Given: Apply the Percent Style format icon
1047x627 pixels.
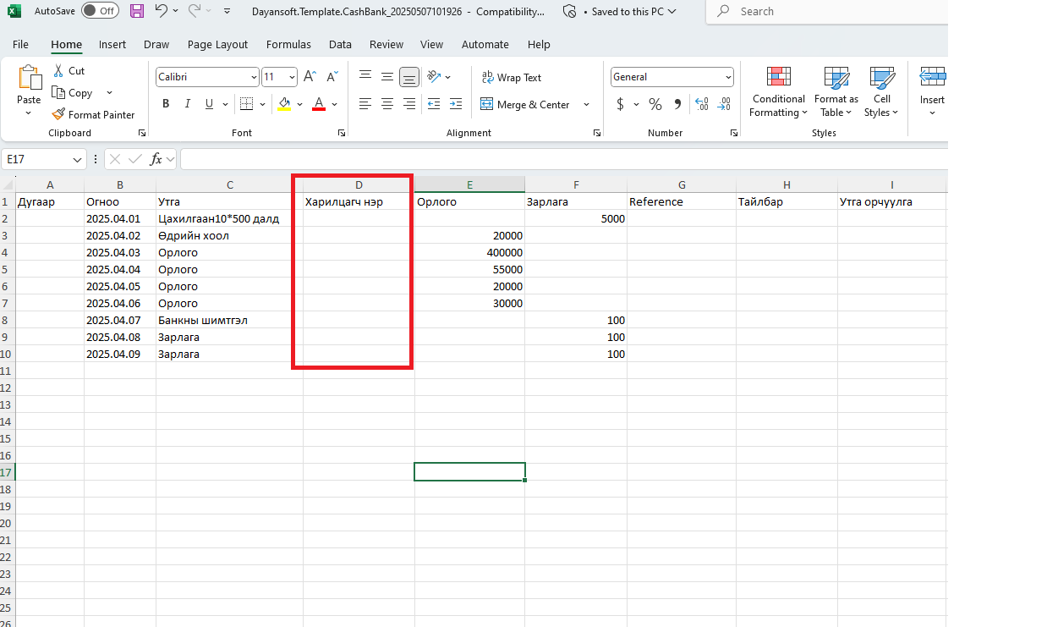Looking at the screenshot, I should click(x=655, y=104).
